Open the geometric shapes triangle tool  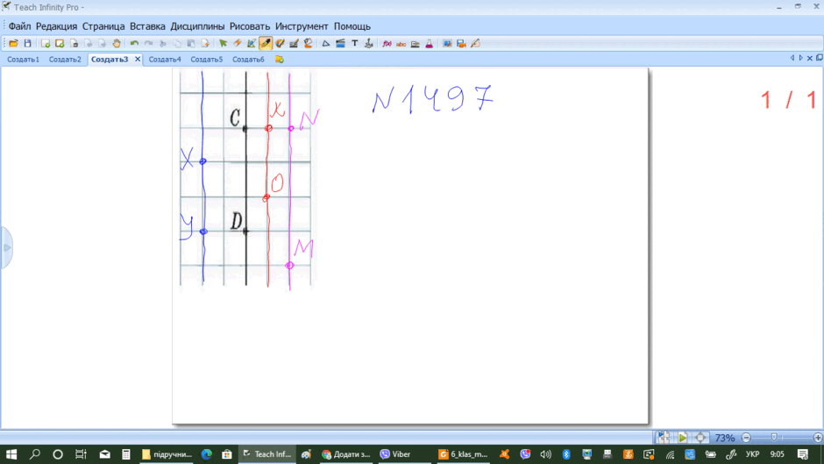pyautogui.click(x=326, y=44)
